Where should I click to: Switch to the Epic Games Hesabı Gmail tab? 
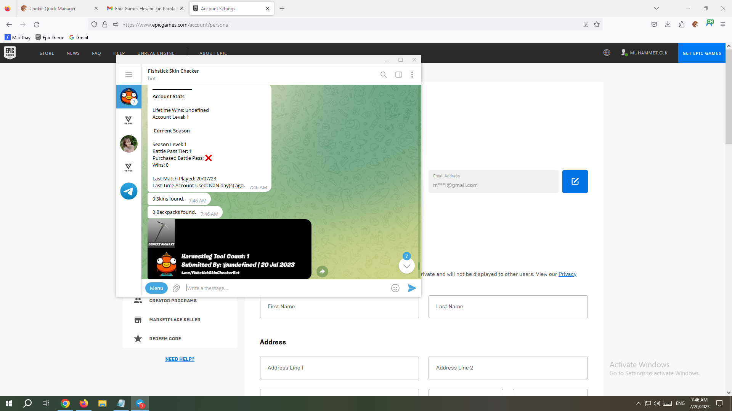click(x=145, y=8)
